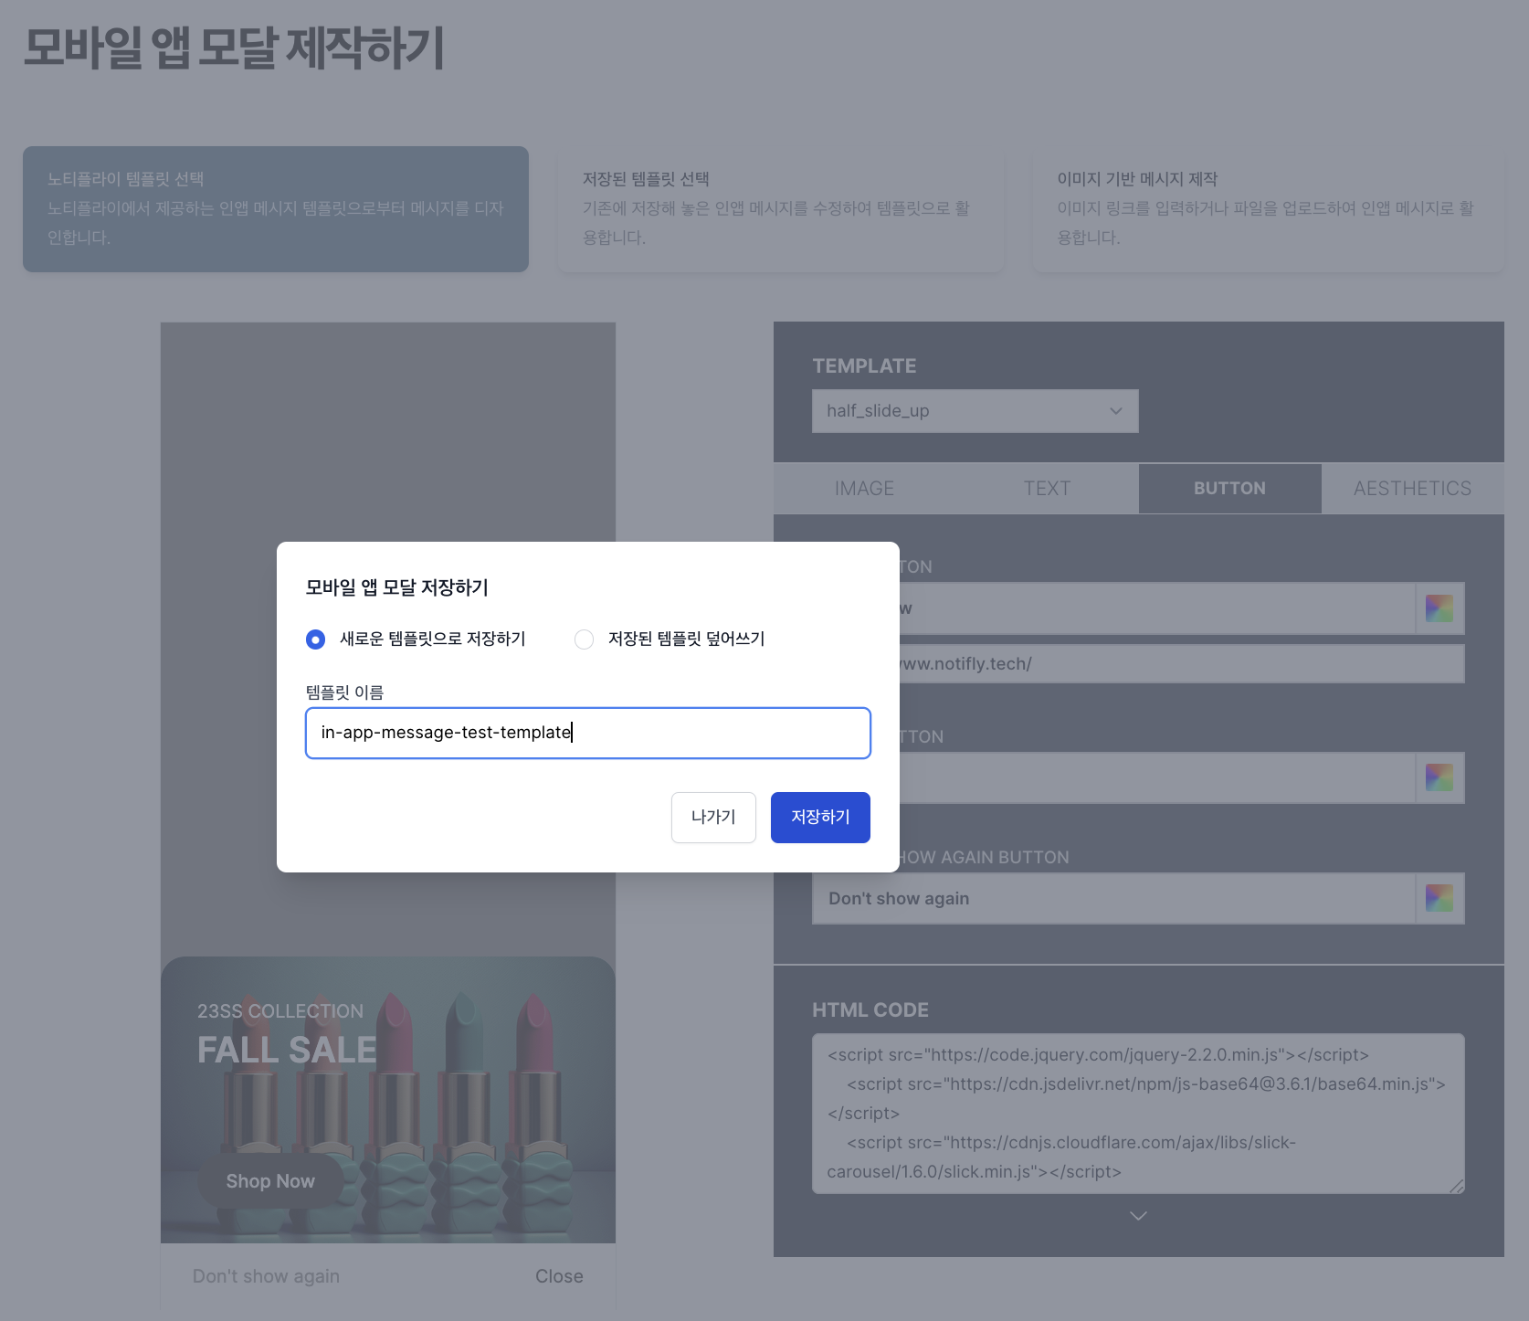
Task: Click the 나가기 cancel button
Action: [713, 817]
